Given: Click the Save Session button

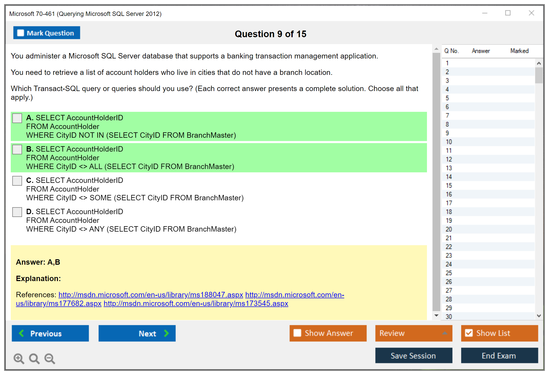Looking at the screenshot, I should pos(413,355).
